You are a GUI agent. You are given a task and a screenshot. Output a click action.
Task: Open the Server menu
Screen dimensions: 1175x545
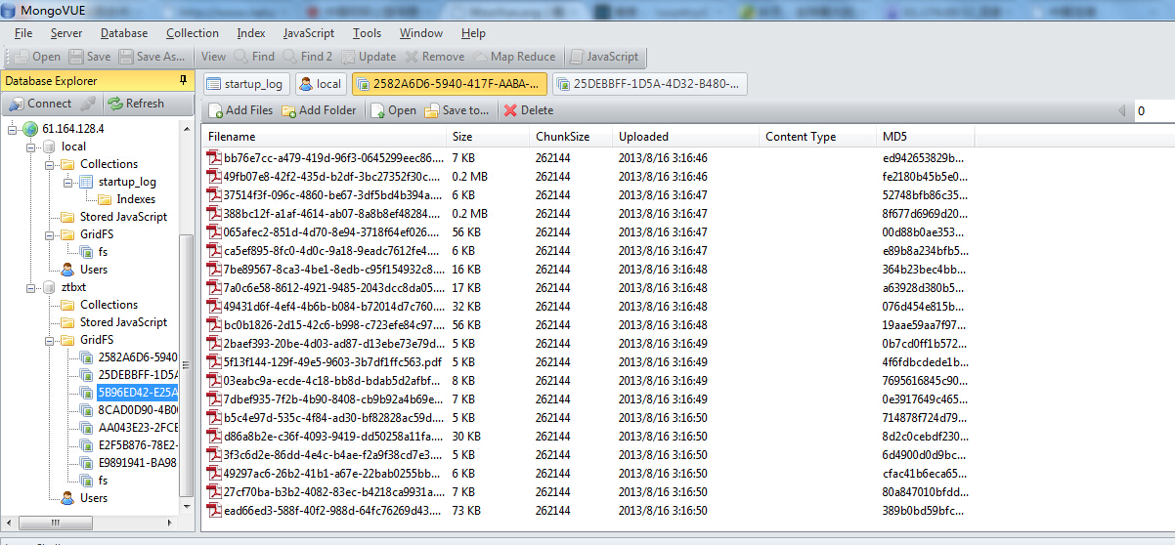(x=66, y=33)
